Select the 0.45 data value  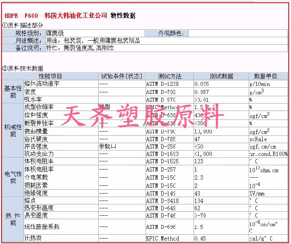[200, 238]
